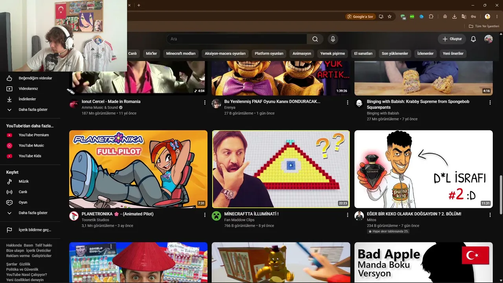Image resolution: width=503 pixels, height=283 pixels.
Task: Select the Son yüklenenler filter chip
Action: coord(395,53)
